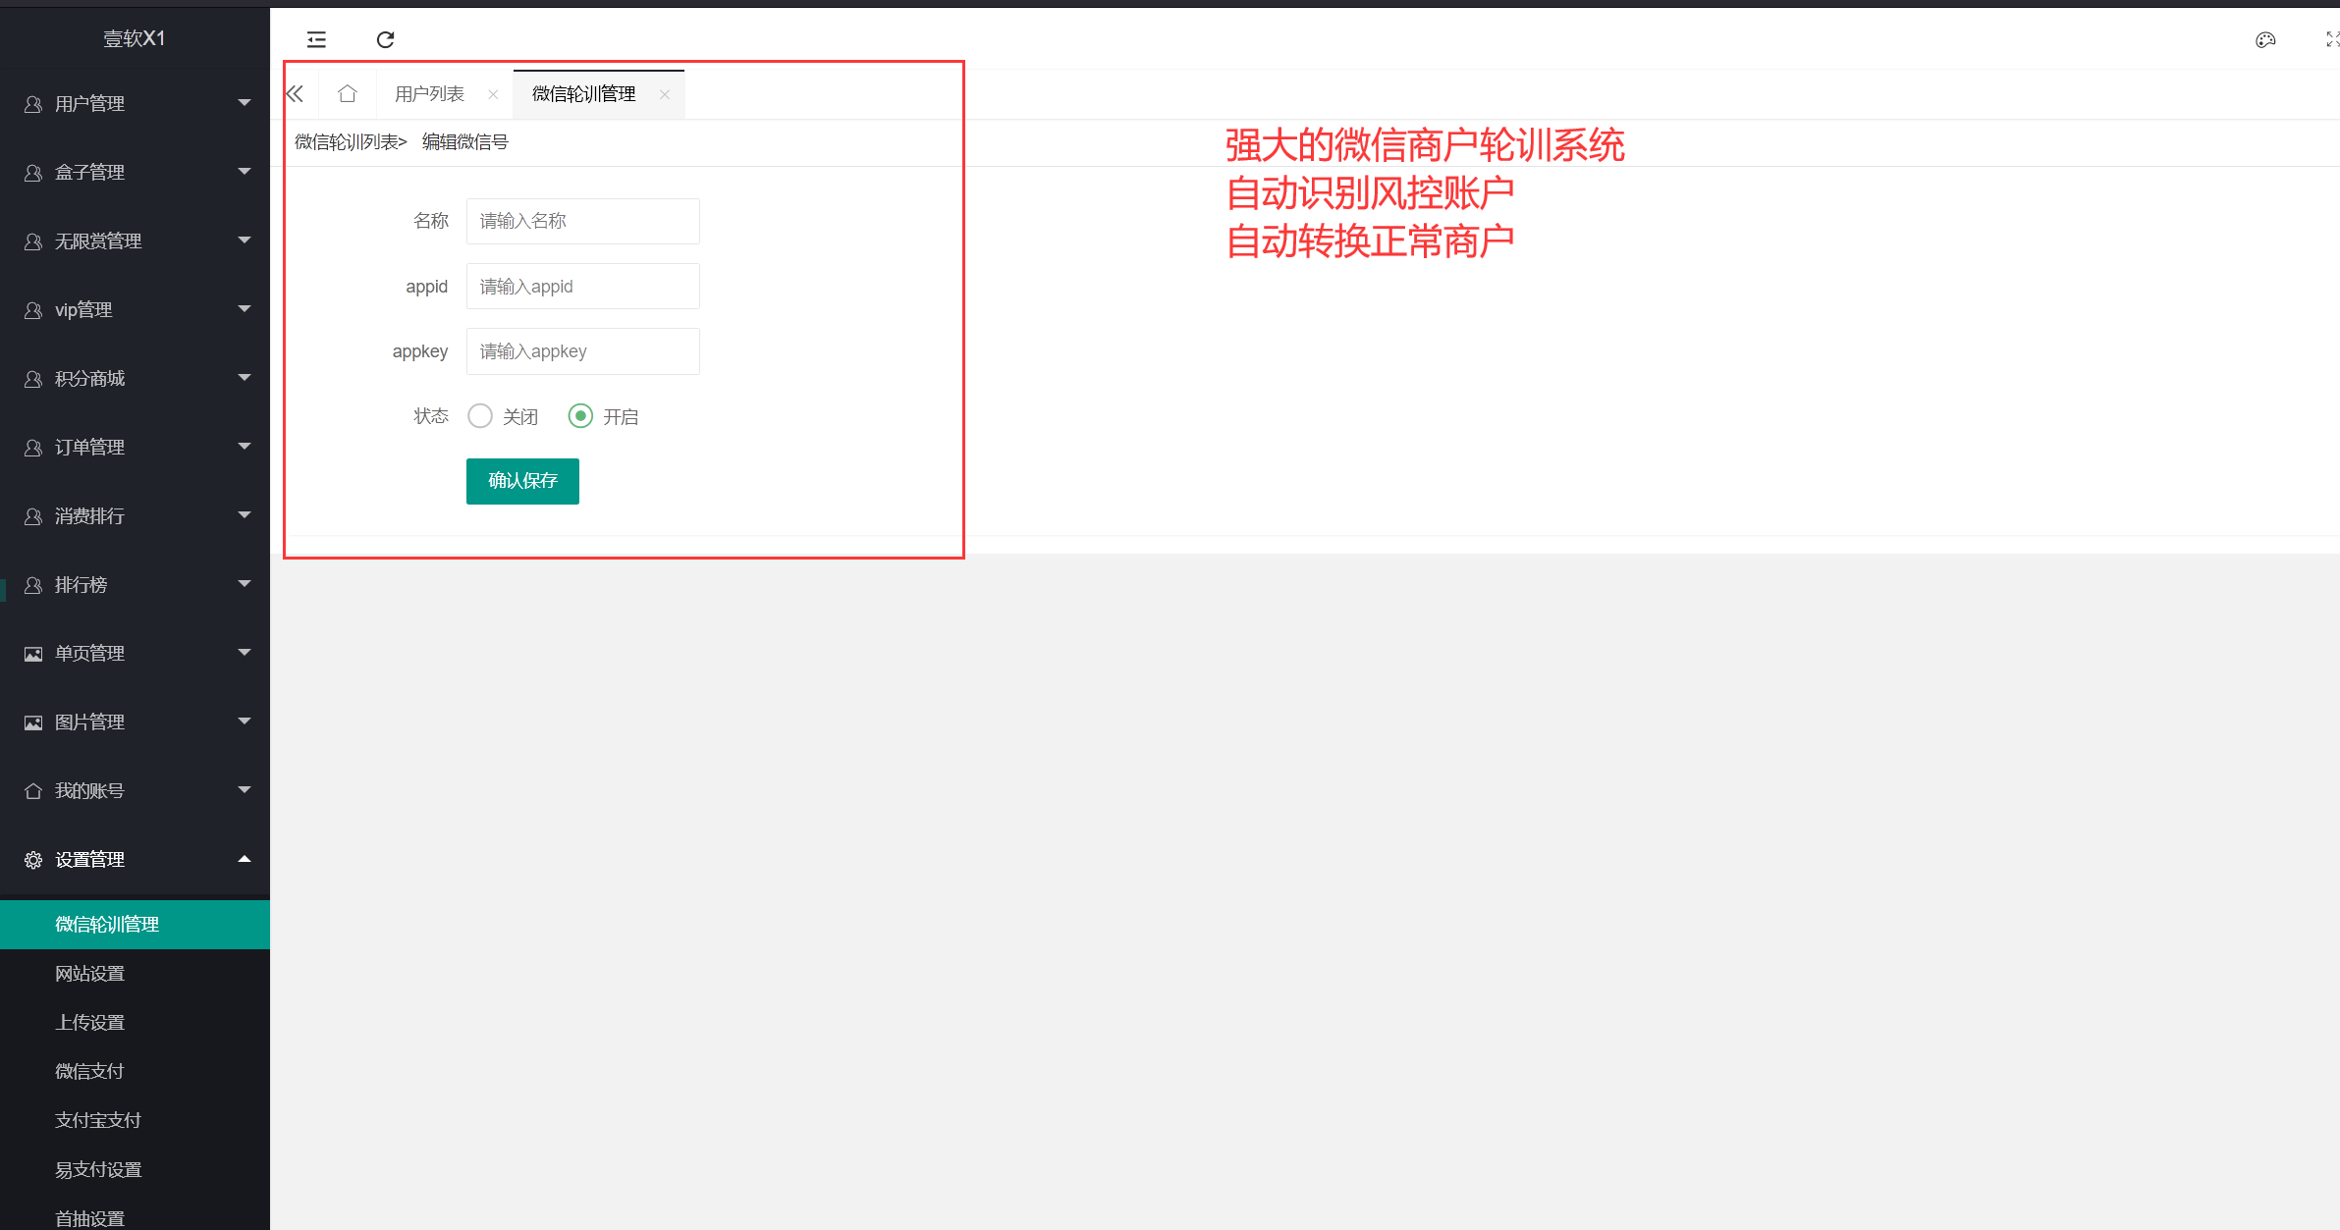Switch to the 微信轮训管理 tab
Viewport: 2340px width, 1230px height.
582,93
